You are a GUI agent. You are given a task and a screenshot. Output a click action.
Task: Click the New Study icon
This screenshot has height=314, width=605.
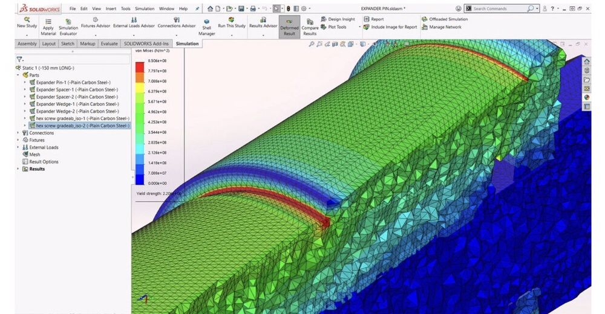[27, 19]
